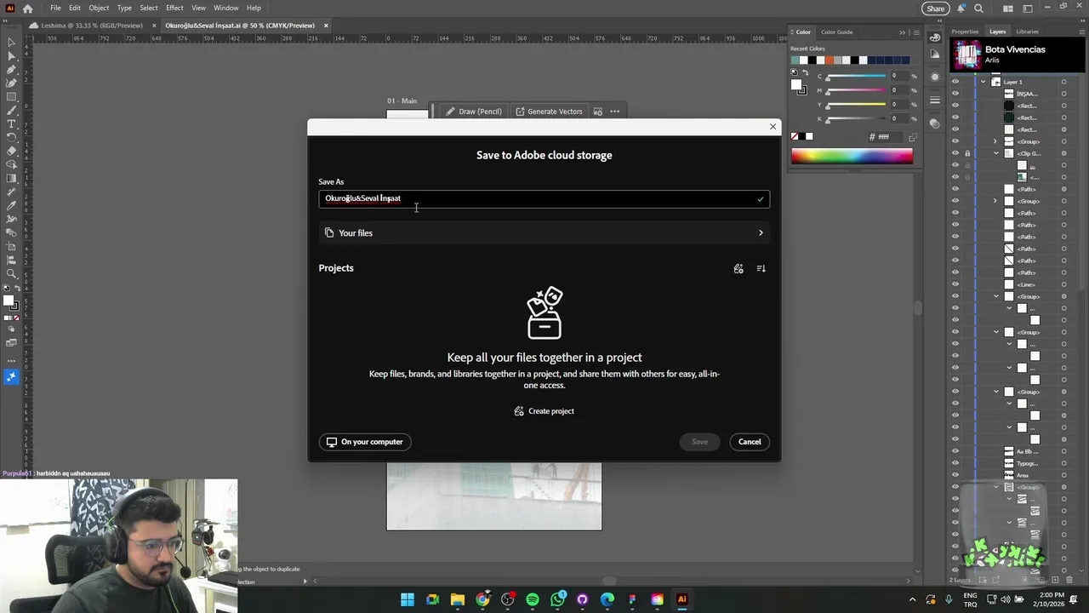Click the Share button
Screen dimensions: 1089x613
pos(935,9)
